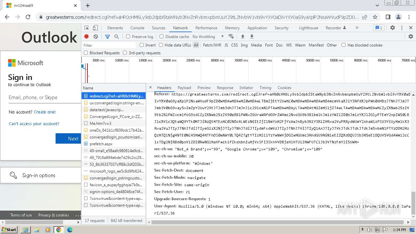Open Can't access your account link

34,123
